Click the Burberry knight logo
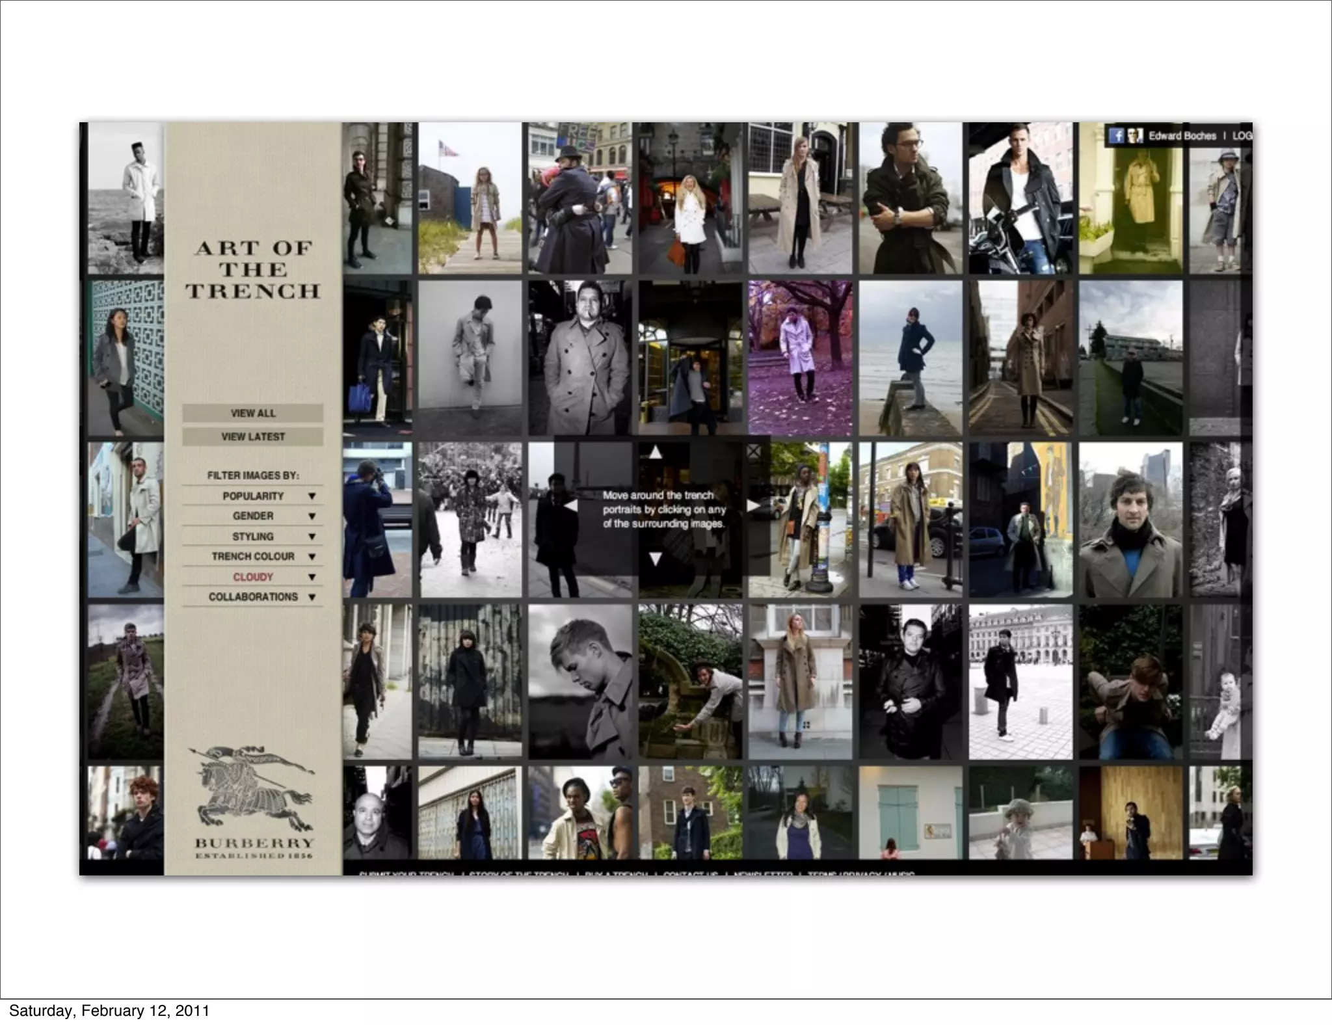Image resolution: width=1332 pixels, height=1025 pixels. click(x=253, y=790)
